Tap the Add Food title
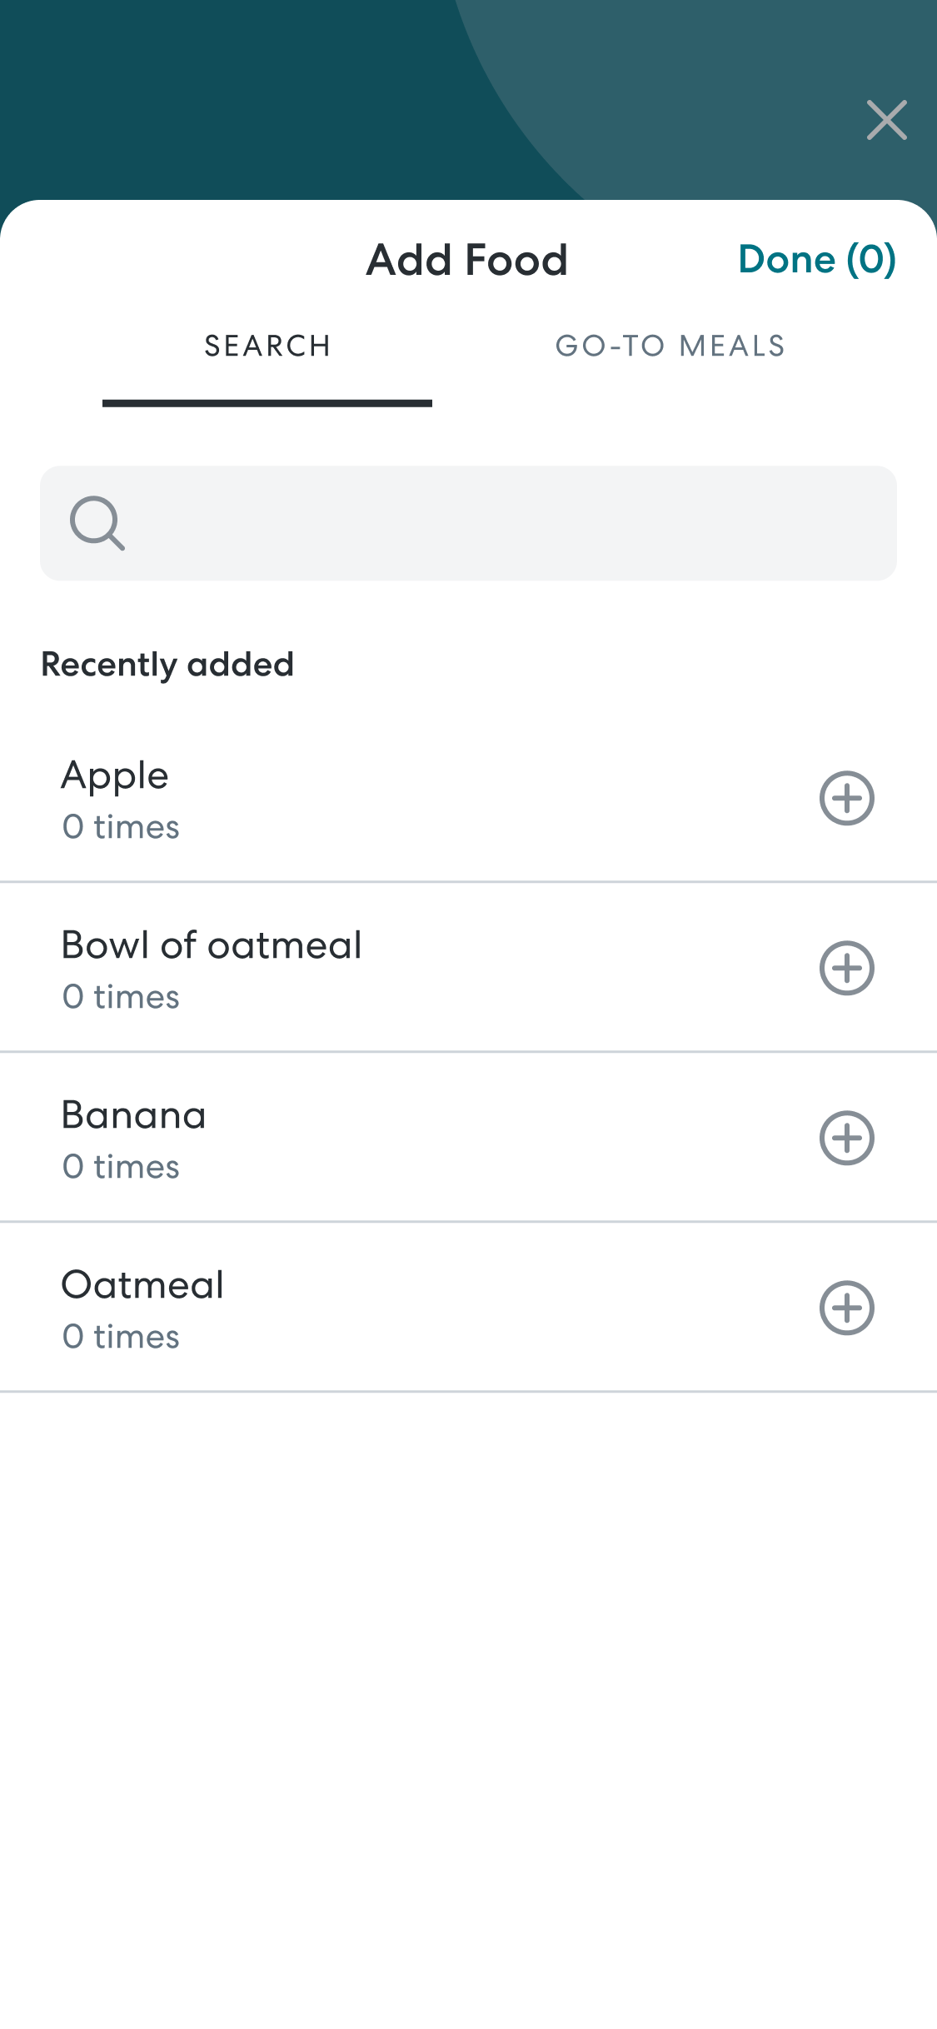Image resolution: width=937 pixels, height=2029 pixels. tap(466, 260)
